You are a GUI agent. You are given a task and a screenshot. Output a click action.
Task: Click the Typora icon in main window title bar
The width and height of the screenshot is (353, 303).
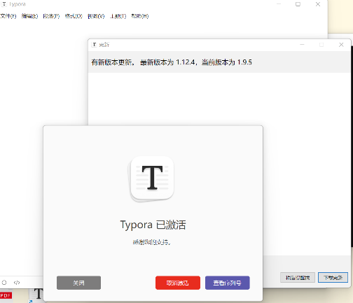point(4,4)
